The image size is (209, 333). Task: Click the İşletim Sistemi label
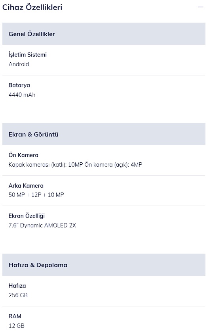[x=28, y=55]
